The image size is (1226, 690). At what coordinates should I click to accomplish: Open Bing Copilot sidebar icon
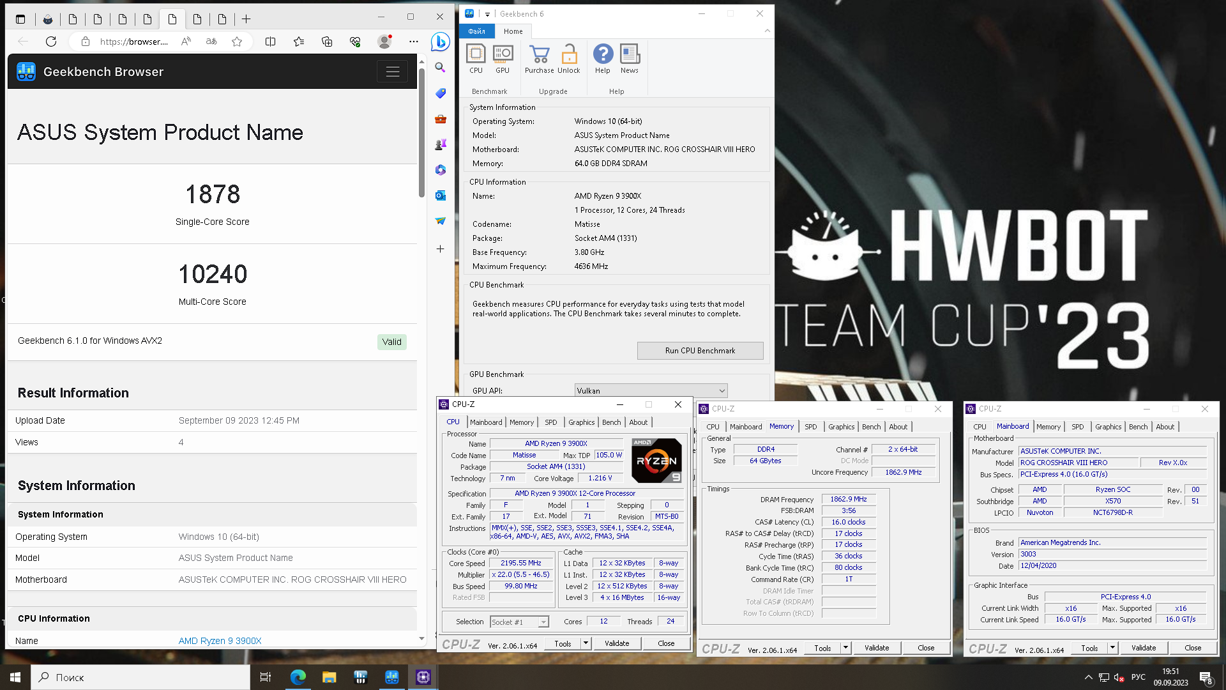[x=440, y=42]
